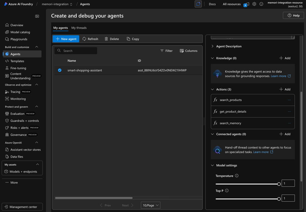The image size is (306, 212).
Task: Click the Top P slider handle
Action: click(279, 199)
